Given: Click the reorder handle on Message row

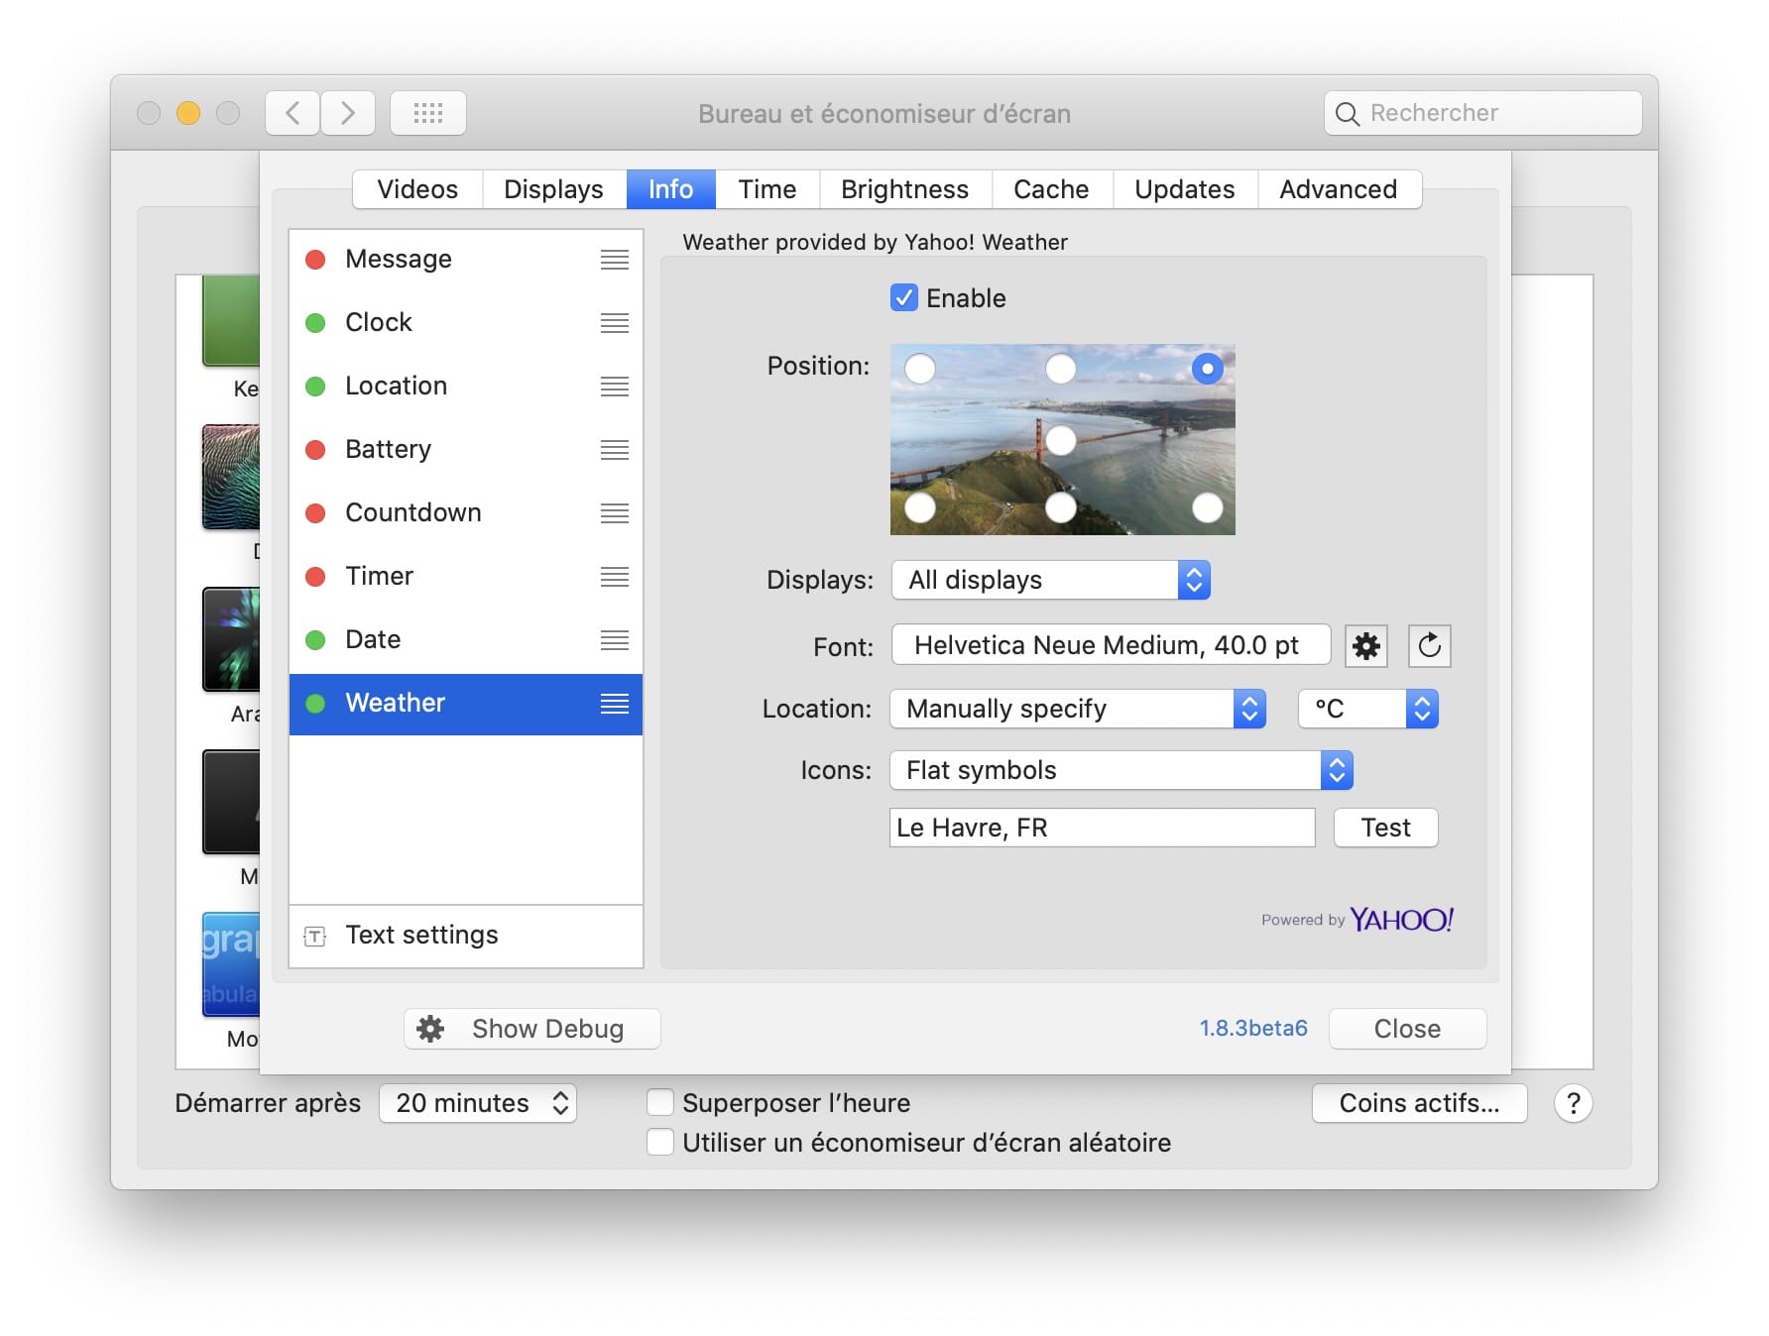Looking at the screenshot, I should point(615,260).
